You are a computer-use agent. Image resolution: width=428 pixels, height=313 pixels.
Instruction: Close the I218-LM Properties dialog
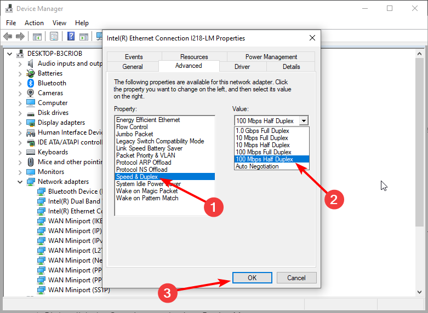coord(312,38)
